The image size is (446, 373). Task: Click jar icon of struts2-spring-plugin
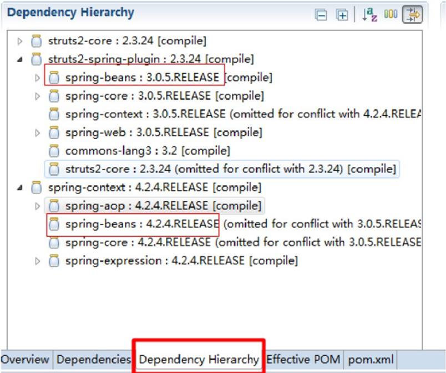tap(37, 59)
